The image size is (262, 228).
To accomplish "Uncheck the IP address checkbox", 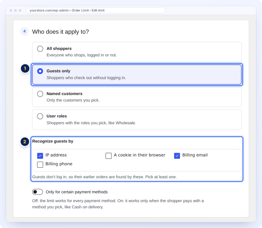I will click(x=40, y=156).
